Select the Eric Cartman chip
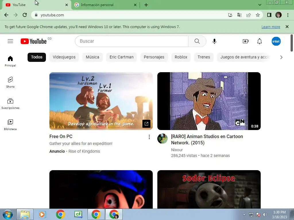 [x=121, y=57]
